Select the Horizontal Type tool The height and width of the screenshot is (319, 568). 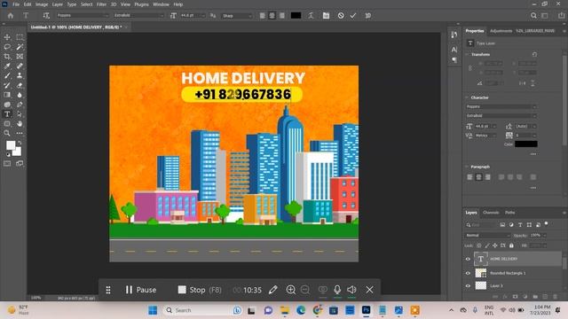[x=7, y=114]
